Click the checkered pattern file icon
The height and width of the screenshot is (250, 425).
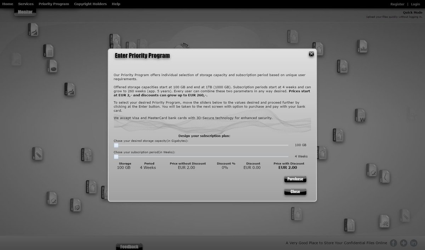[384, 221]
